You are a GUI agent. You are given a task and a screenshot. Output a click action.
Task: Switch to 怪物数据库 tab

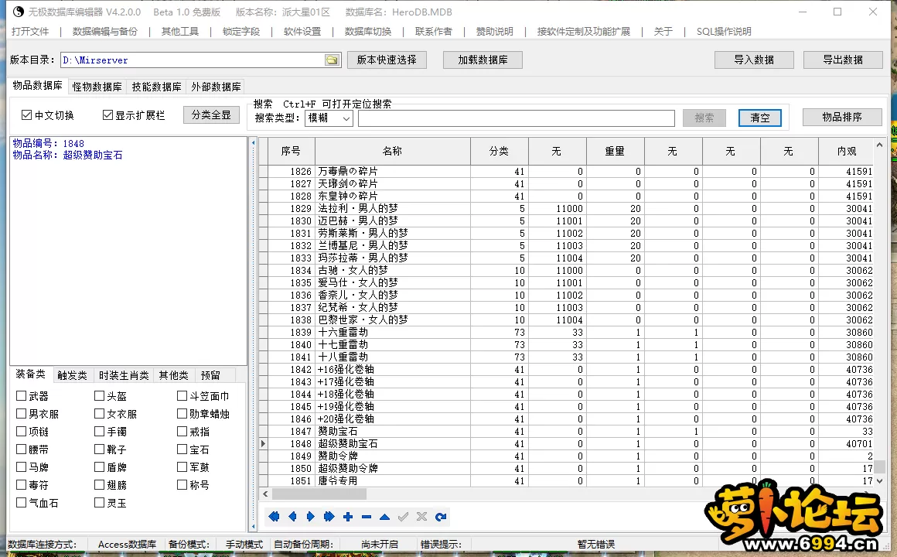point(97,87)
